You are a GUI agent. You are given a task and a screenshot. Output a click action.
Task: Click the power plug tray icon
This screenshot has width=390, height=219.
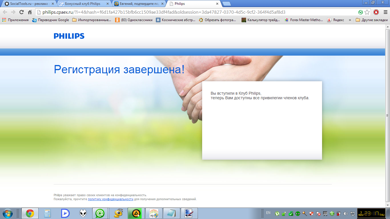[x=339, y=213]
